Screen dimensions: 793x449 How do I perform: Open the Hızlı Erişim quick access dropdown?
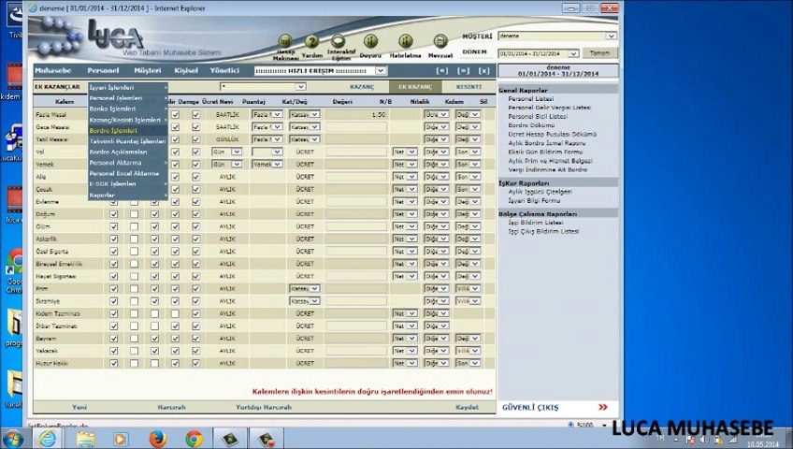(x=319, y=71)
